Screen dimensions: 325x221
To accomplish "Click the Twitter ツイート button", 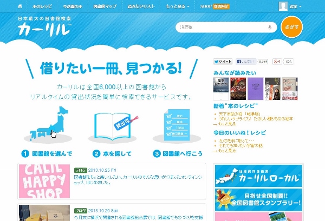I will click(223, 62).
